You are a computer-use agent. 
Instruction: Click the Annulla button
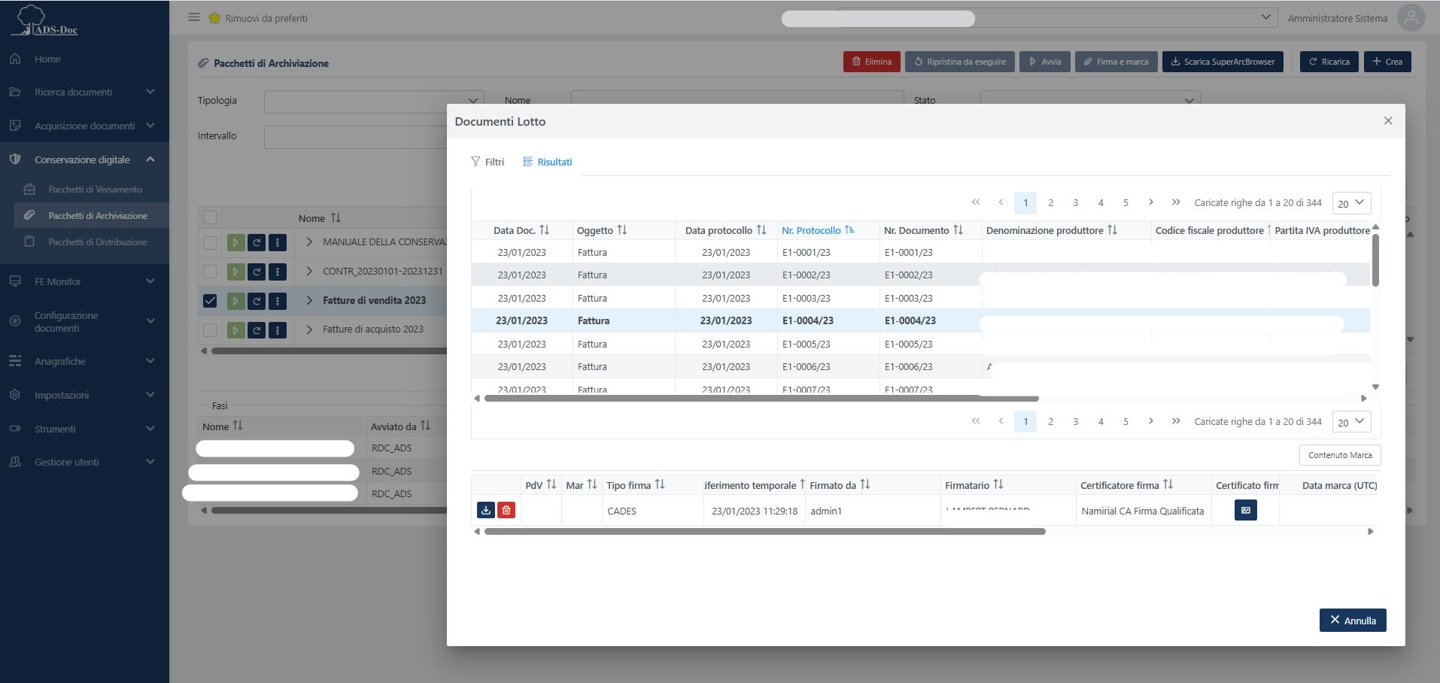coord(1352,621)
